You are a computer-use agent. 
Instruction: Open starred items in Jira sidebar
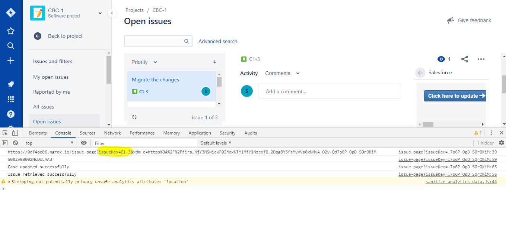coord(11,31)
